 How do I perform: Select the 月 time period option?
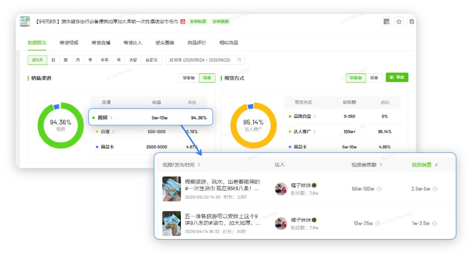[78, 60]
